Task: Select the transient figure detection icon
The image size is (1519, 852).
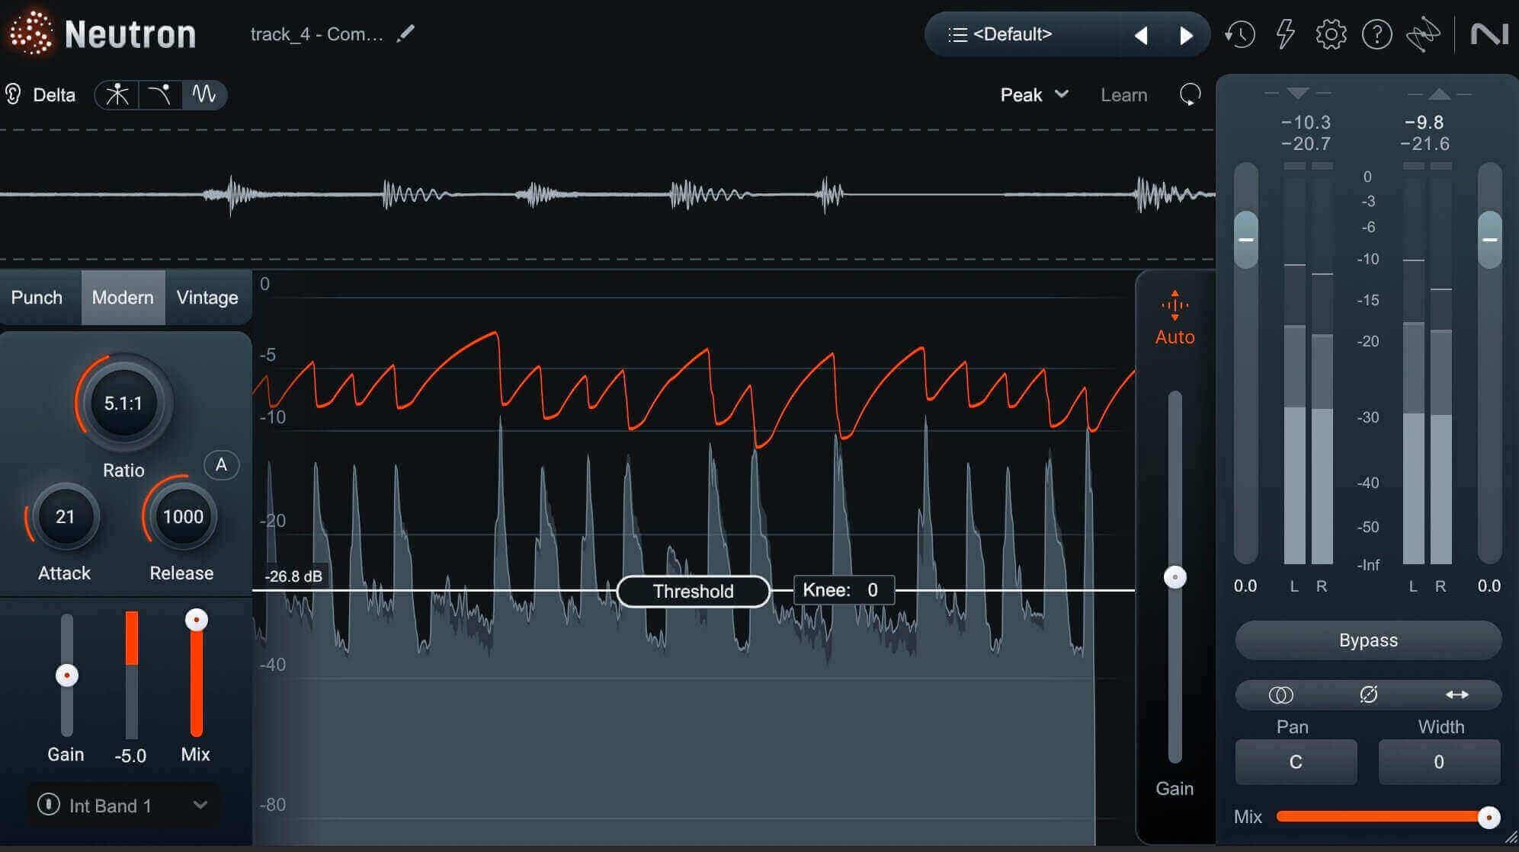Action: click(x=117, y=95)
